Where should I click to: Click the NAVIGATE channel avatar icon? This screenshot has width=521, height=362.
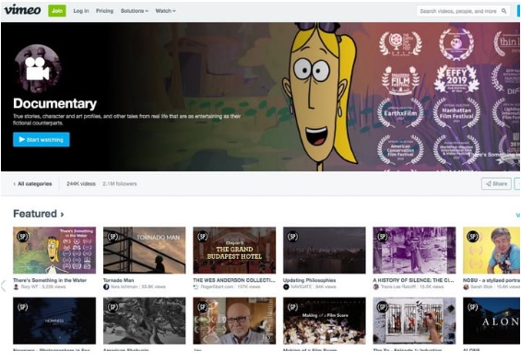click(x=286, y=286)
